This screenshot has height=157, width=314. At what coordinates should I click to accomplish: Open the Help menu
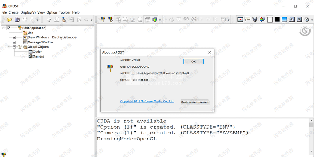click(76, 12)
